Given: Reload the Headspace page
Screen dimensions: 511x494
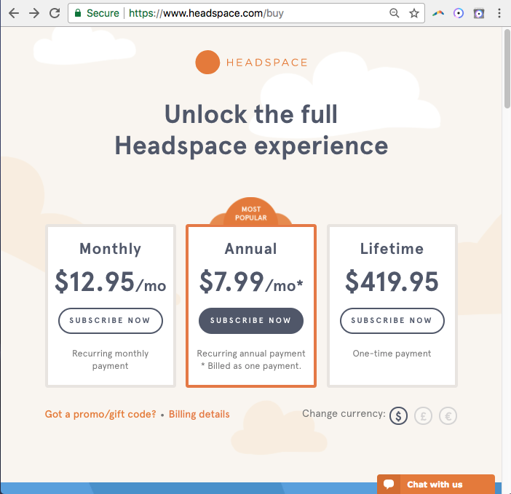Looking at the screenshot, I should 55,13.
